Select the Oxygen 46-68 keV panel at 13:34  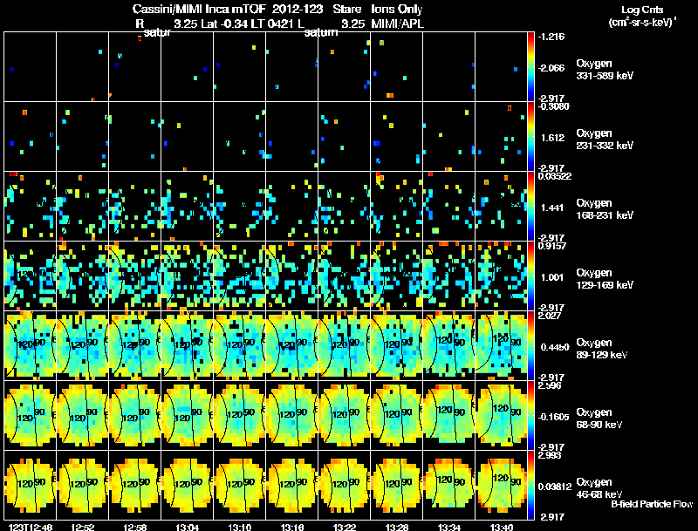(448, 485)
